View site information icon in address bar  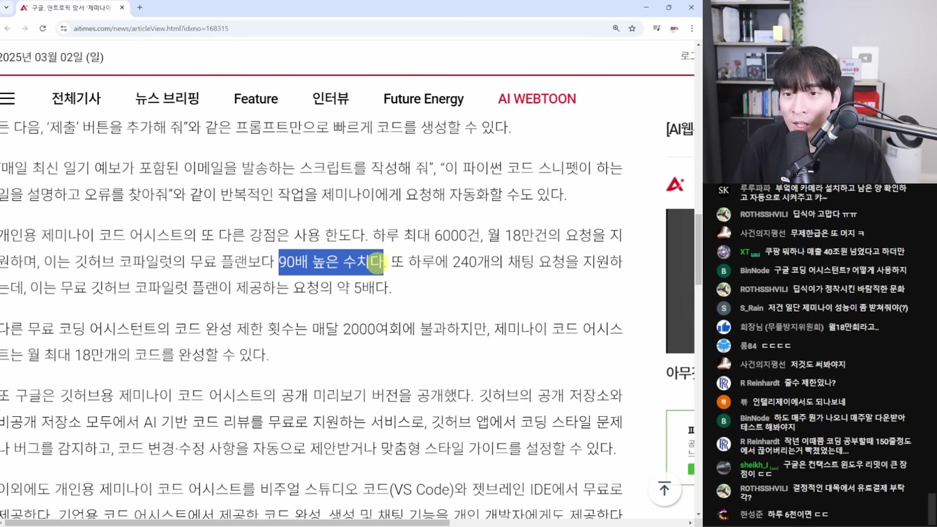pyautogui.click(x=63, y=29)
